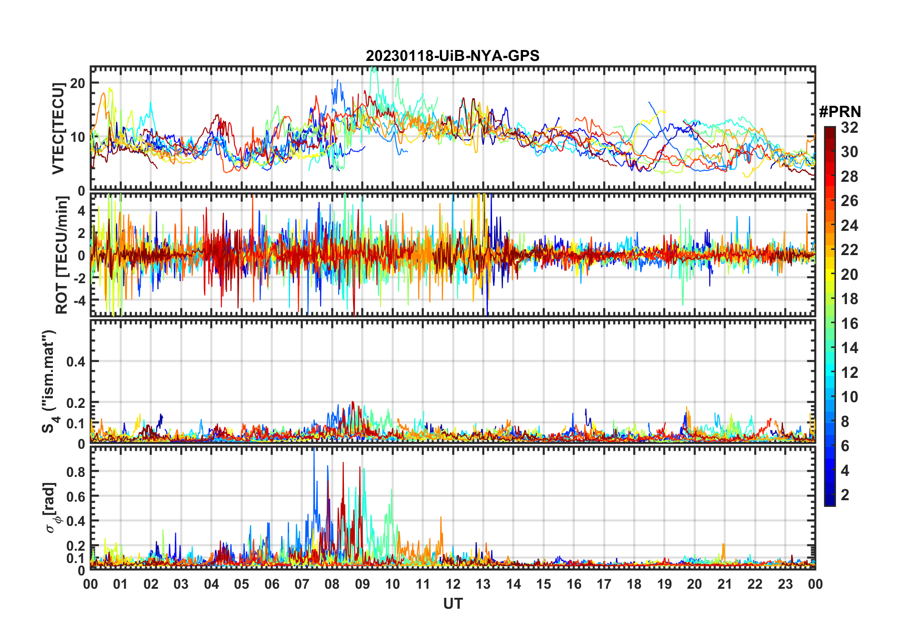The height and width of the screenshot is (633, 906).
Task: Select the VTEC[TECU] y-axis label
Action: coord(58,129)
